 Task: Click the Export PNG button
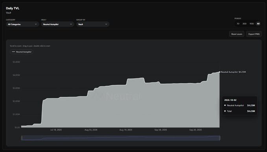pyautogui.click(x=254, y=34)
